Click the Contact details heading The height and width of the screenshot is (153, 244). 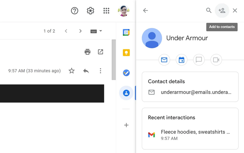[x=166, y=81]
